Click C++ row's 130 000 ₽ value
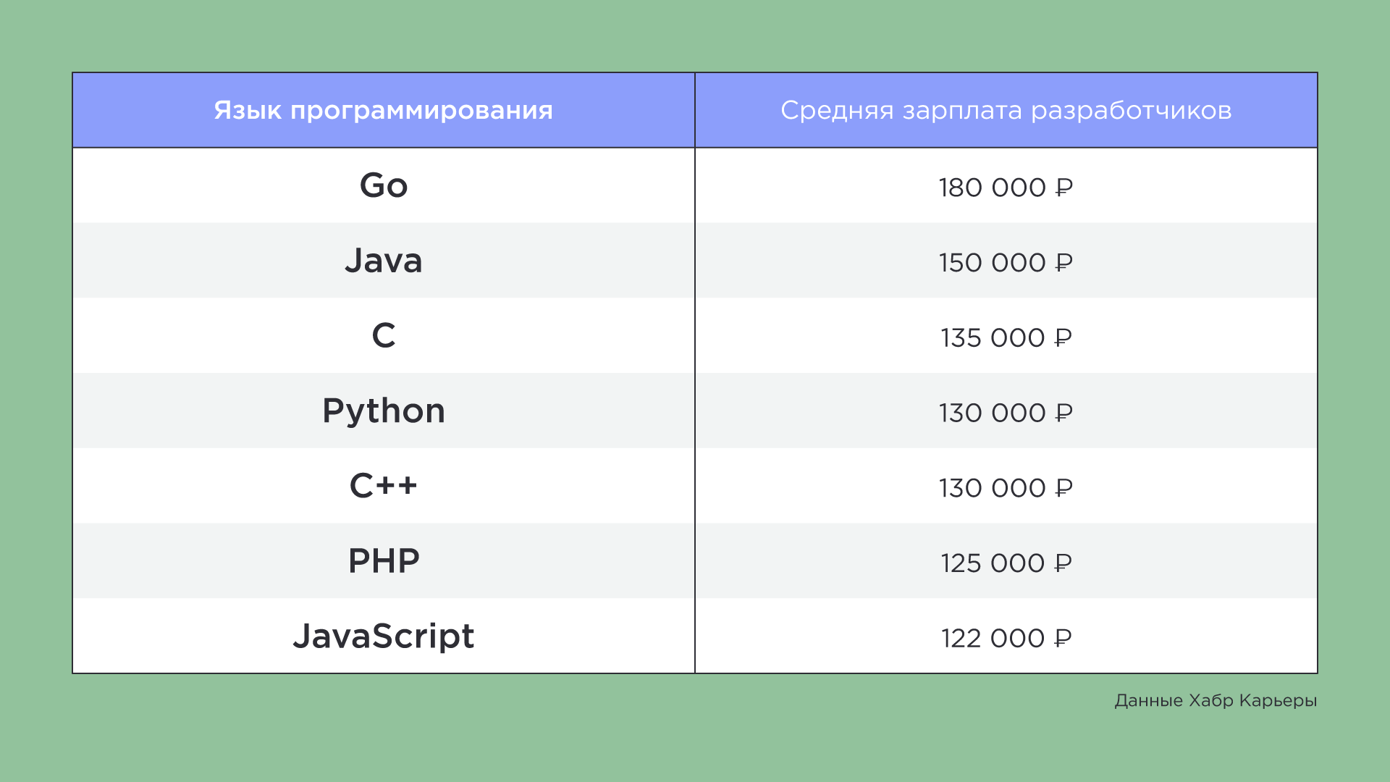The height and width of the screenshot is (782, 1390). [x=1005, y=488]
